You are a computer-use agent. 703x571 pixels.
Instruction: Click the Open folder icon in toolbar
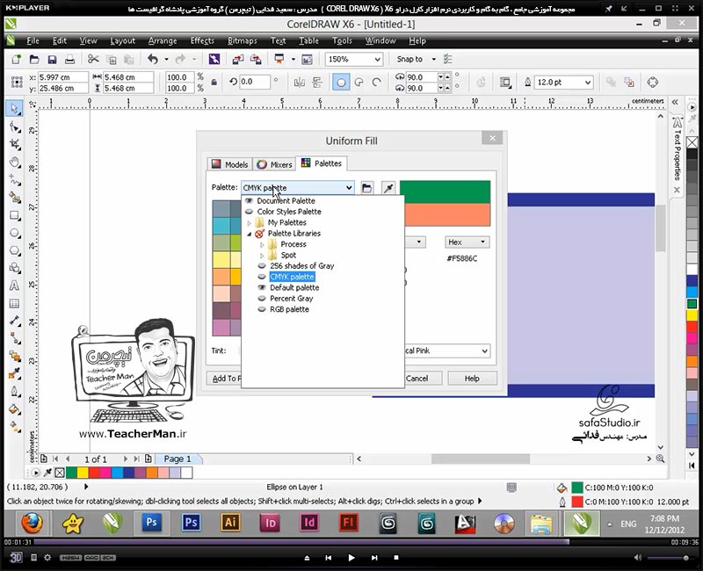point(34,59)
